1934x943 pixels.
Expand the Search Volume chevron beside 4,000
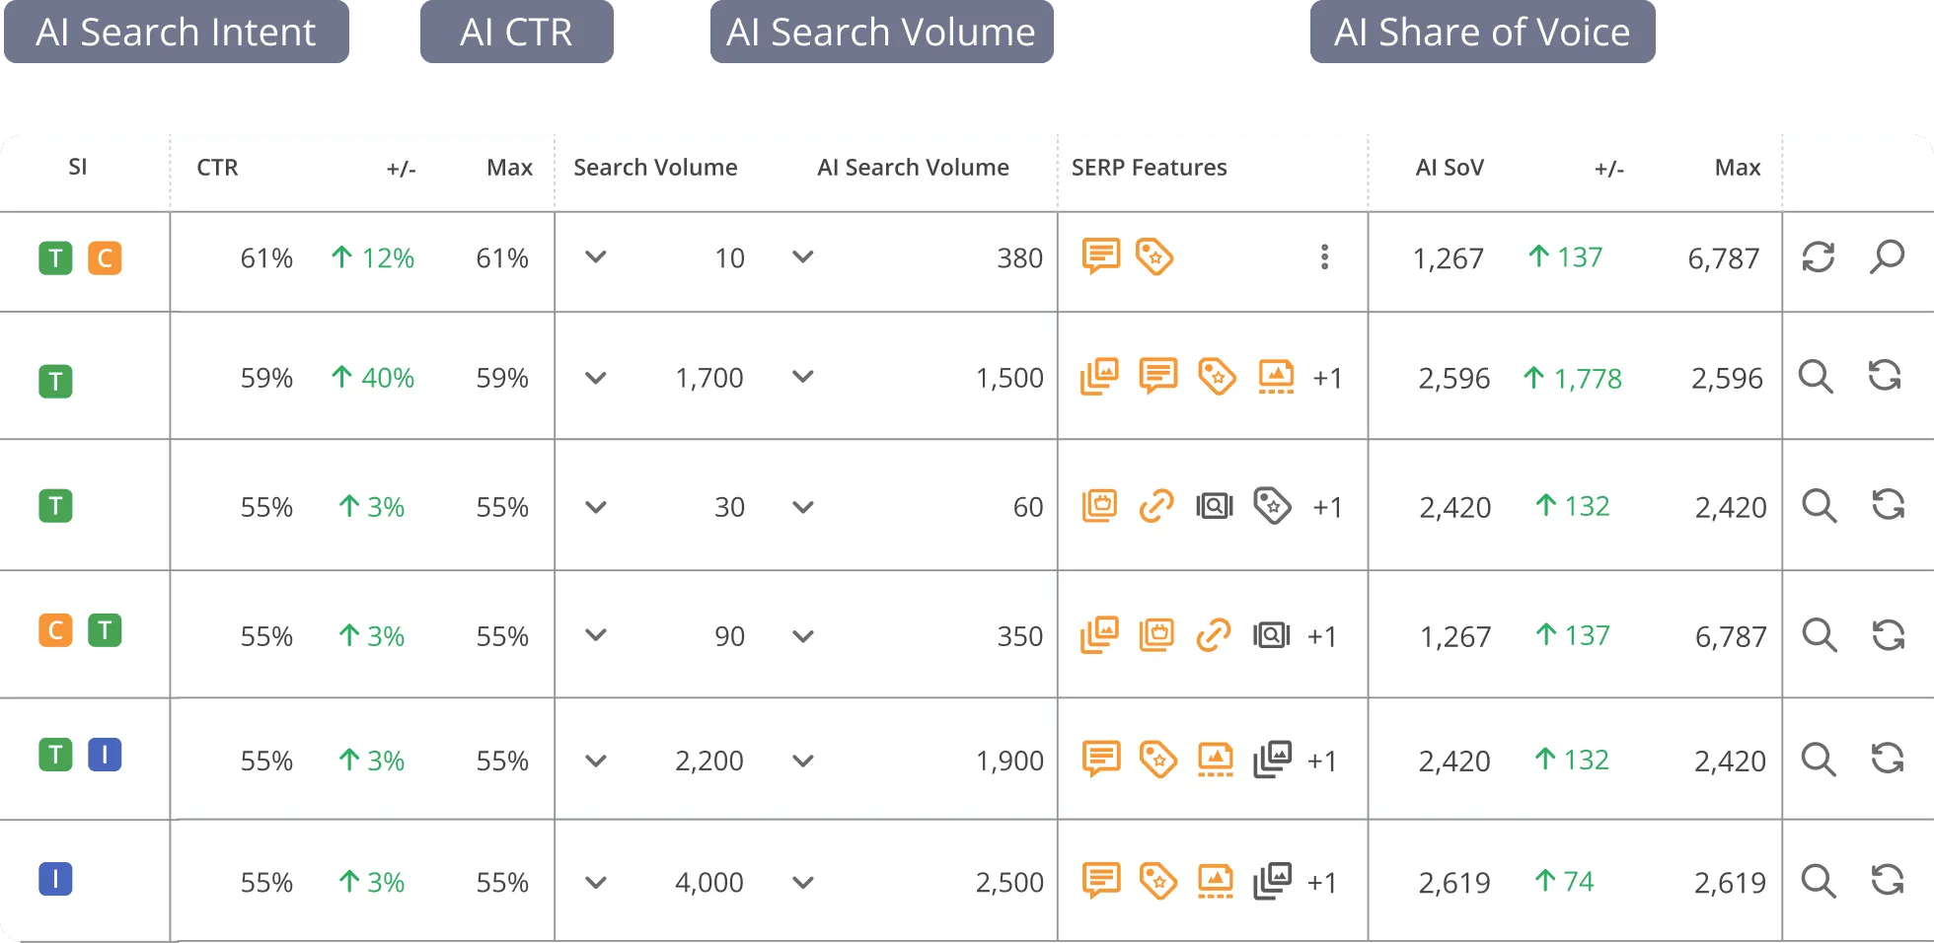pos(595,882)
